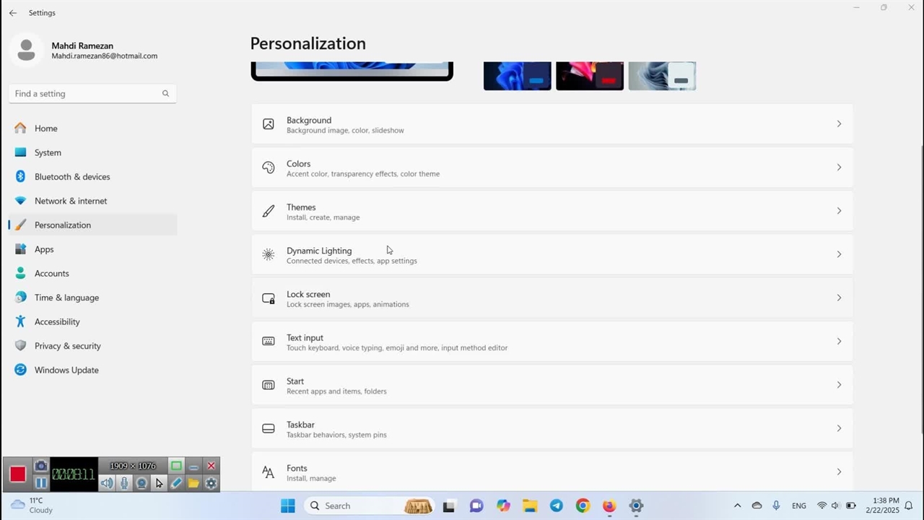924x520 pixels.
Task: Select Windows Update in the sidebar
Action: tap(66, 370)
